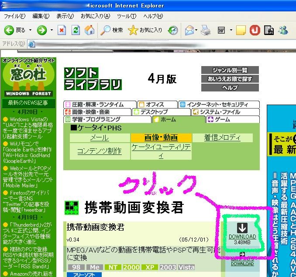Refresh the page with green arrows icon
This screenshot has width=296, height=277.
pos(76,30)
